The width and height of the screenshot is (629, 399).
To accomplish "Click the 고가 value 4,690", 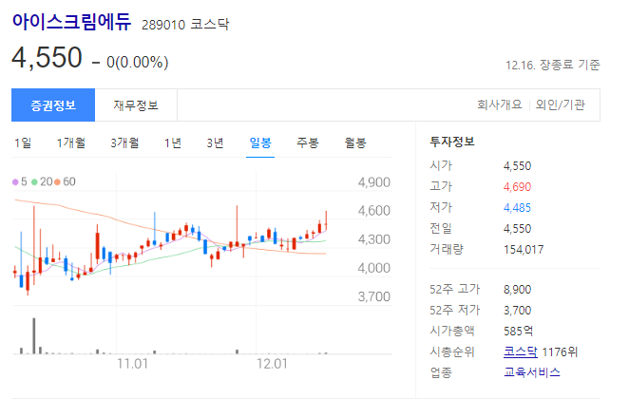I will pyautogui.click(x=517, y=187).
